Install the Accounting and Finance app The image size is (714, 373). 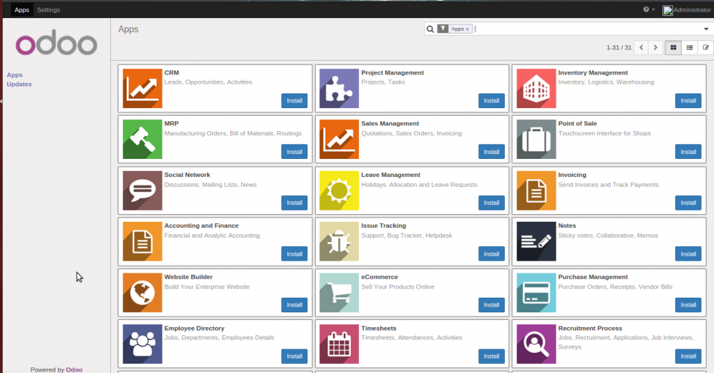294,254
